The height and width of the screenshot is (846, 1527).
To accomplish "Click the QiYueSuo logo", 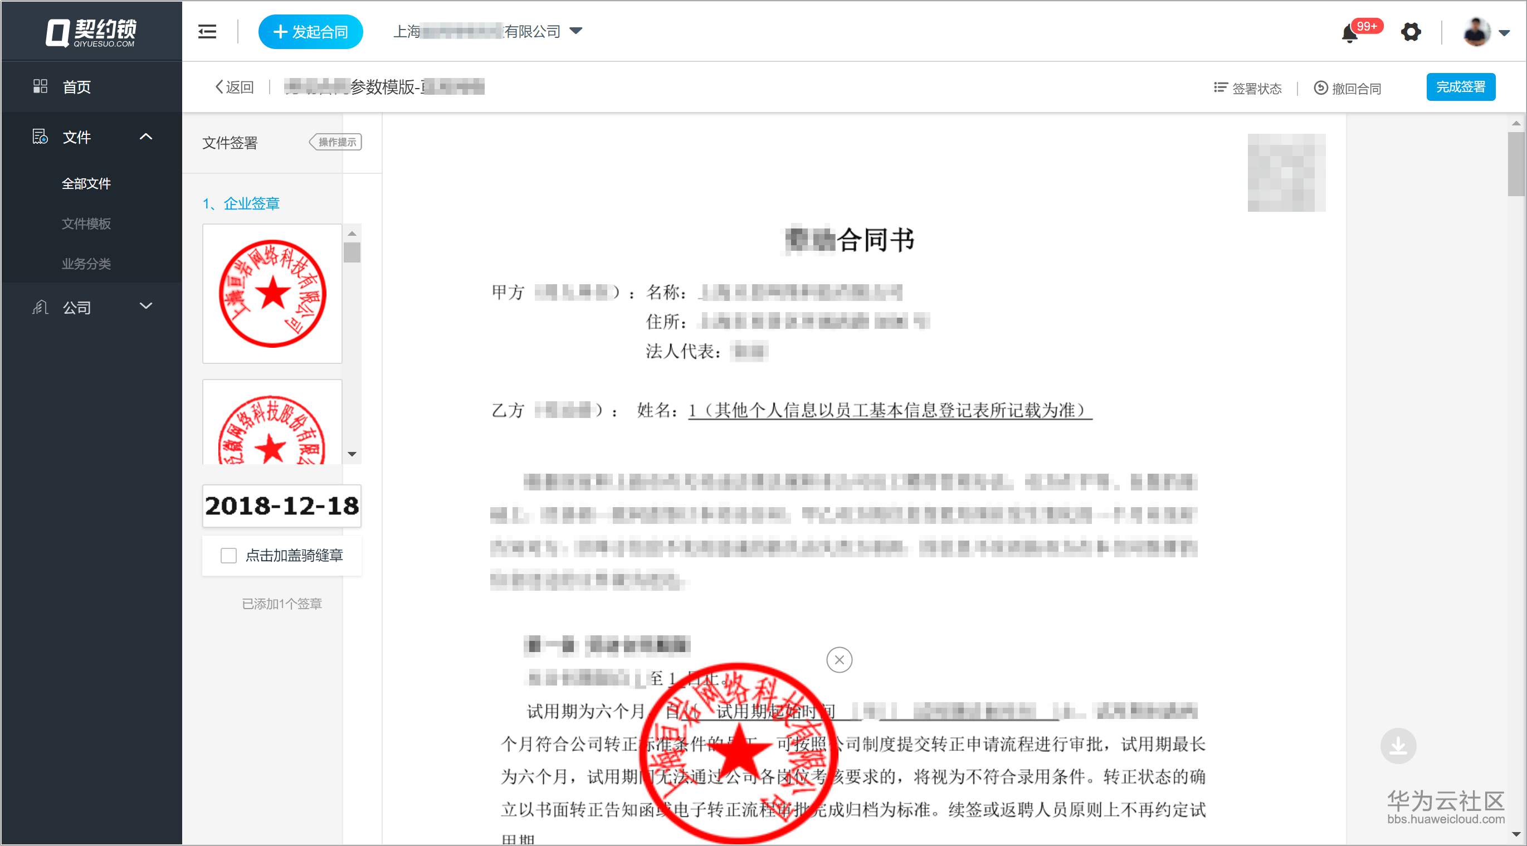I will pyautogui.click(x=91, y=32).
